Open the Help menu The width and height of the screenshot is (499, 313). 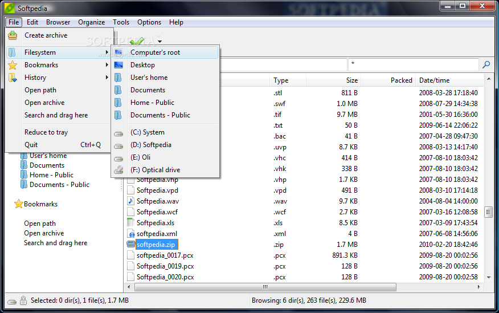click(176, 22)
